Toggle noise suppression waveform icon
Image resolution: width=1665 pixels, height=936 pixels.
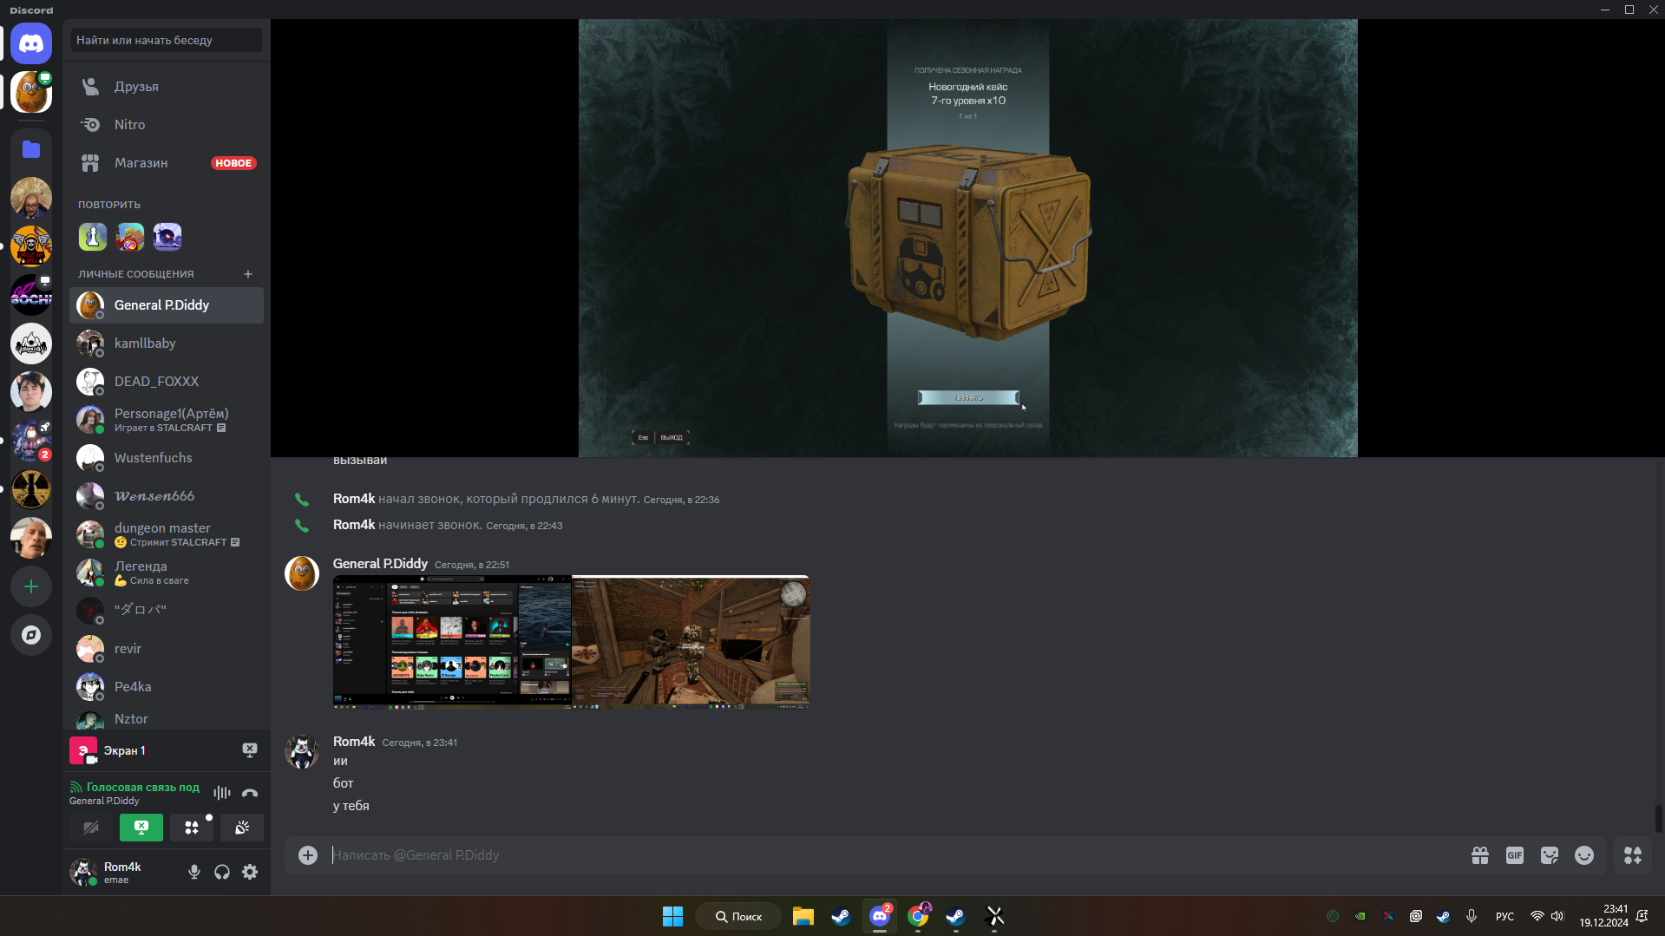tap(222, 793)
